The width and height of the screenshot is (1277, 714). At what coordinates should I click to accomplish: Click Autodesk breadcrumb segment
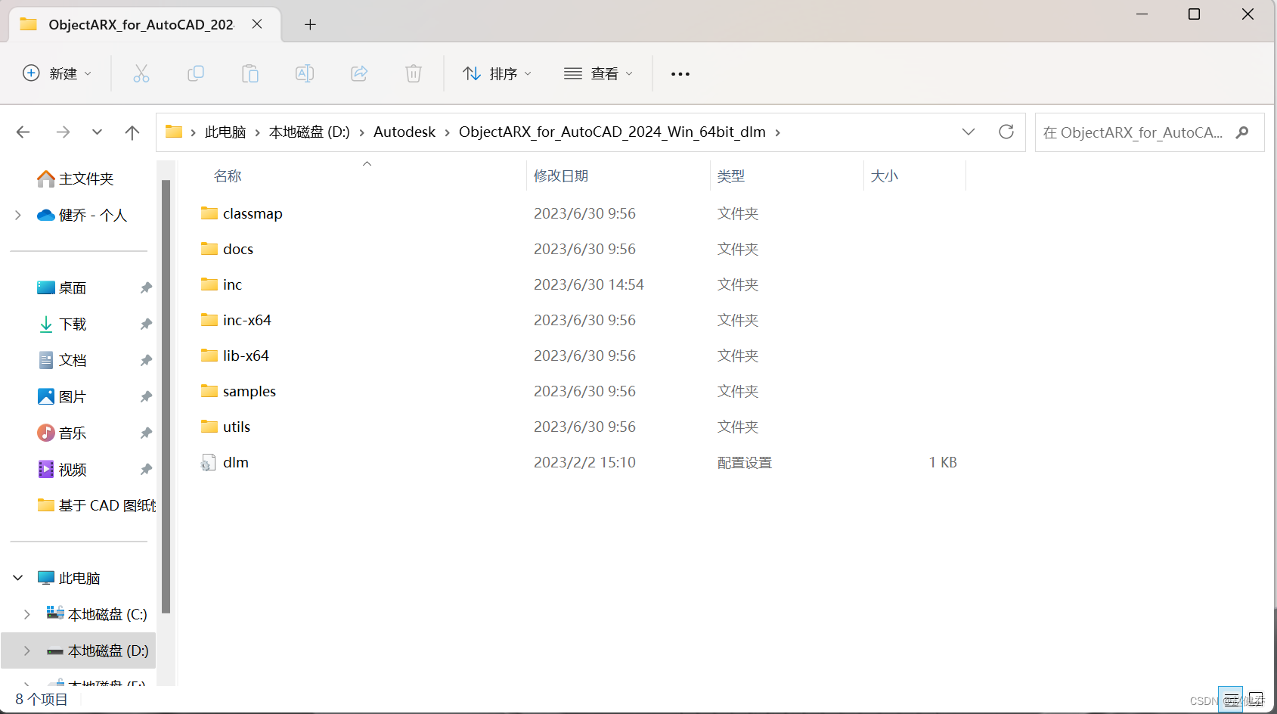(404, 132)
